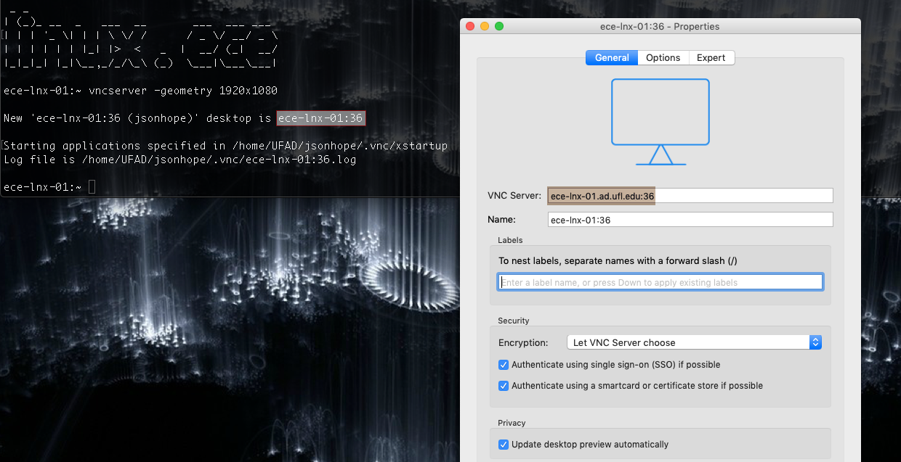Screen dimensions: 901x462
Task: Click the Encryption dropdown stepper arrows
Action: pos(815,342)
